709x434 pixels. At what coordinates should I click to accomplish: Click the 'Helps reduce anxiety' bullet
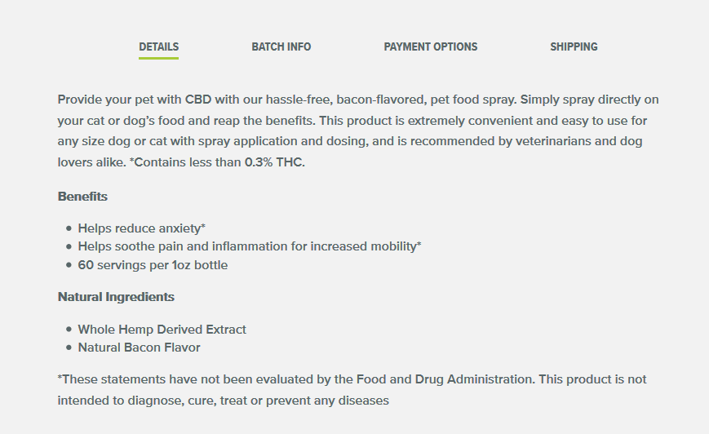(141, 228)
